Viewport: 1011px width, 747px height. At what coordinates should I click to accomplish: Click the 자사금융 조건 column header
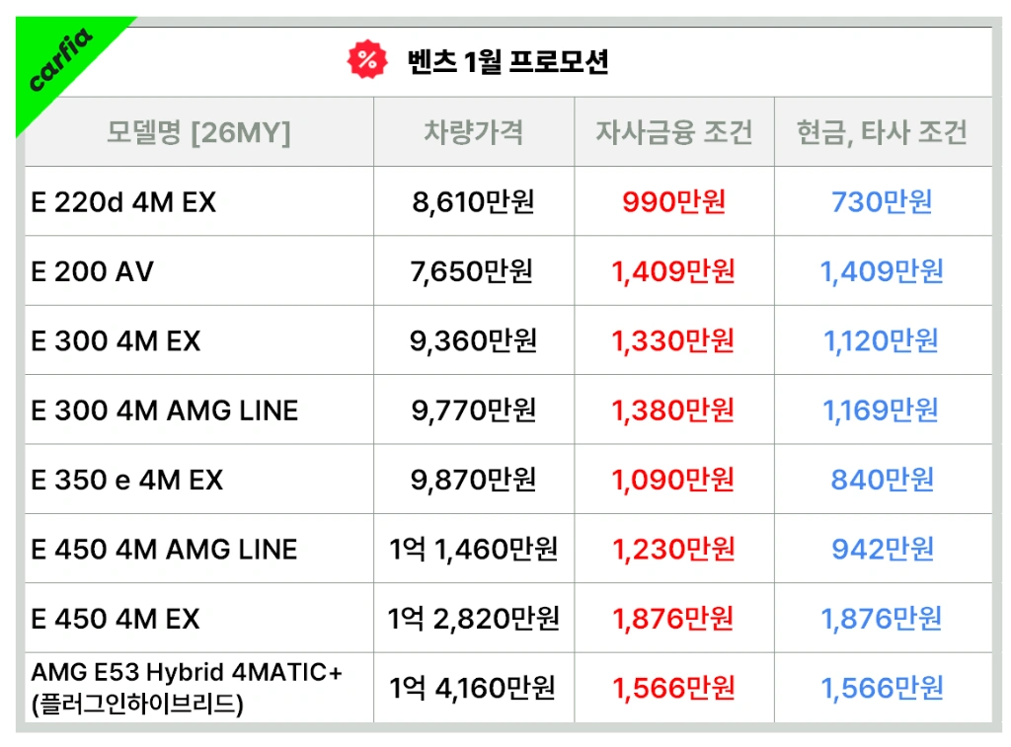tap(673, 132)
